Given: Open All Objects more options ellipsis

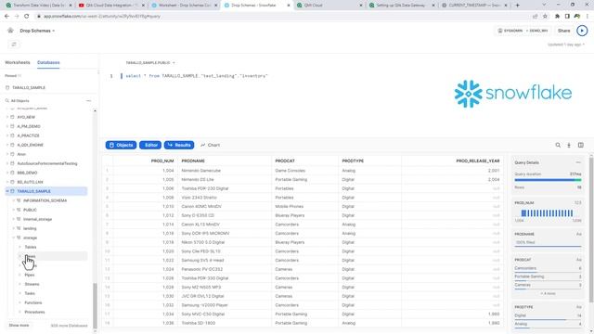Looking at the screenshot, I should pyautogui.click(x=89, y=101).
